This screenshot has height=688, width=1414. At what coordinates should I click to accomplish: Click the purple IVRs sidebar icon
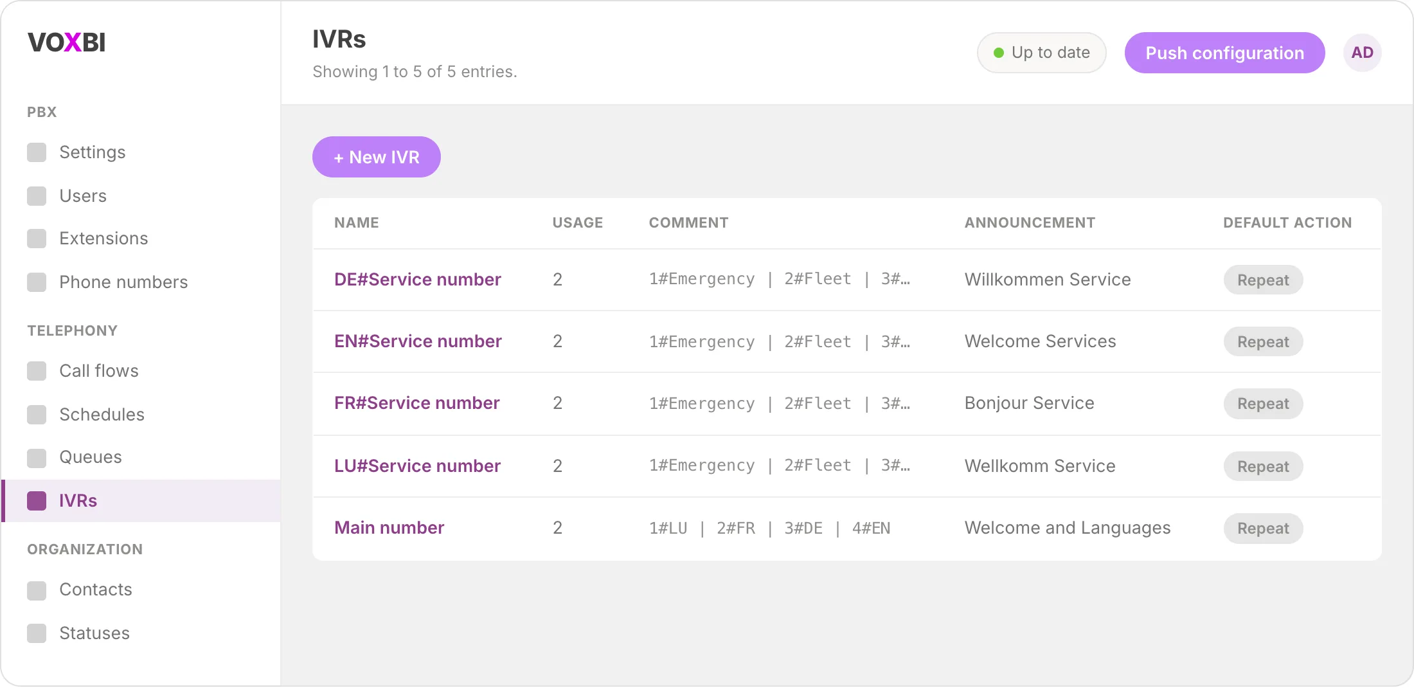click(37, 501)
